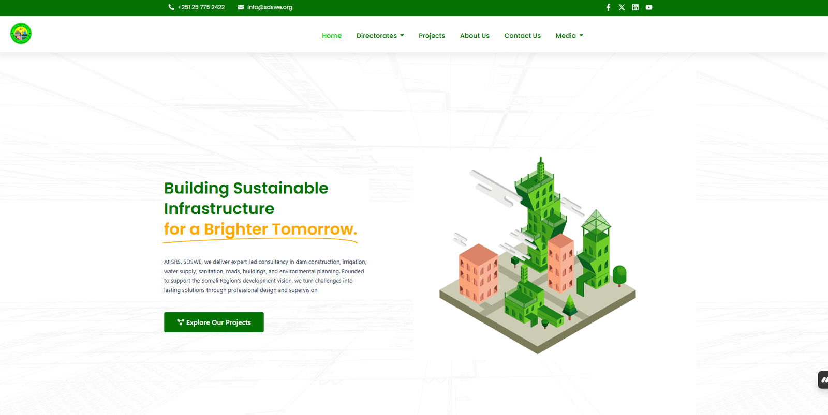Click the circular SDSWE logo

21,34
